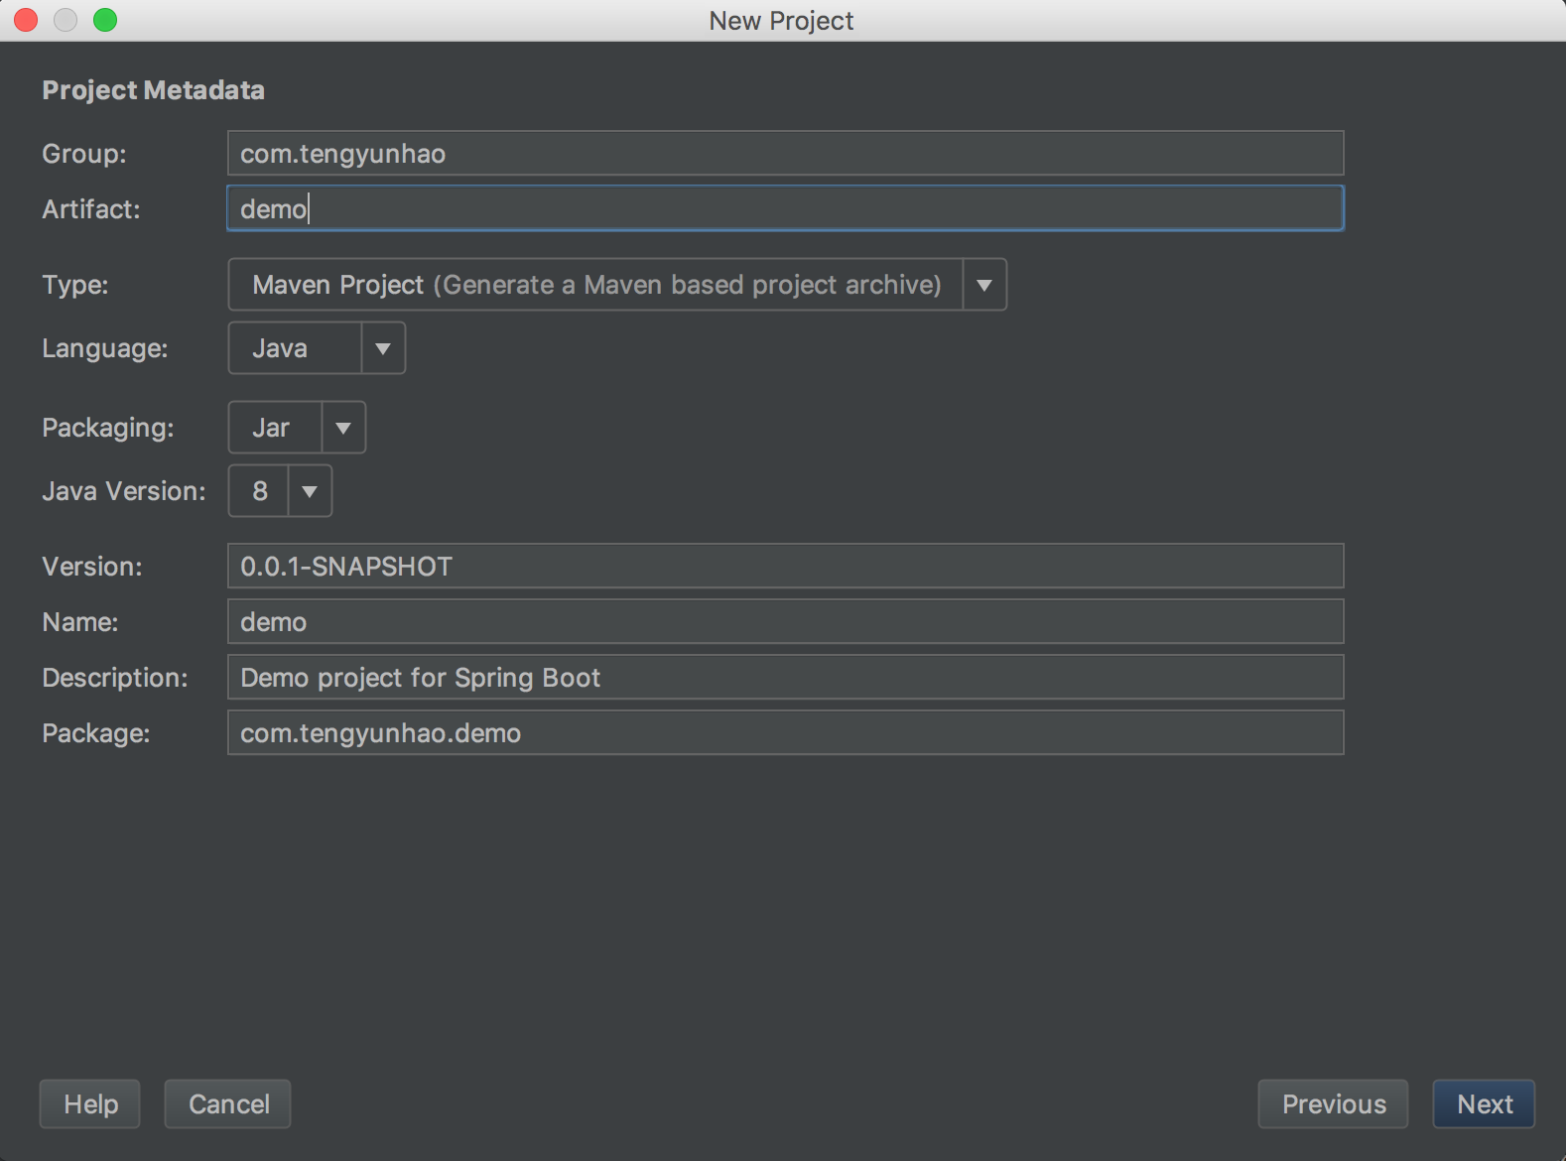Proceed with the Next button
The width and height of the screenshot is (1566, 1161).
point(1484,1104)
